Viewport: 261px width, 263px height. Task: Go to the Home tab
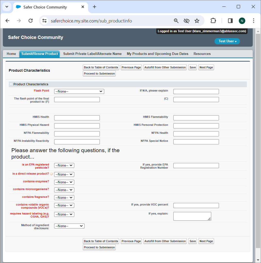point(11,54)
